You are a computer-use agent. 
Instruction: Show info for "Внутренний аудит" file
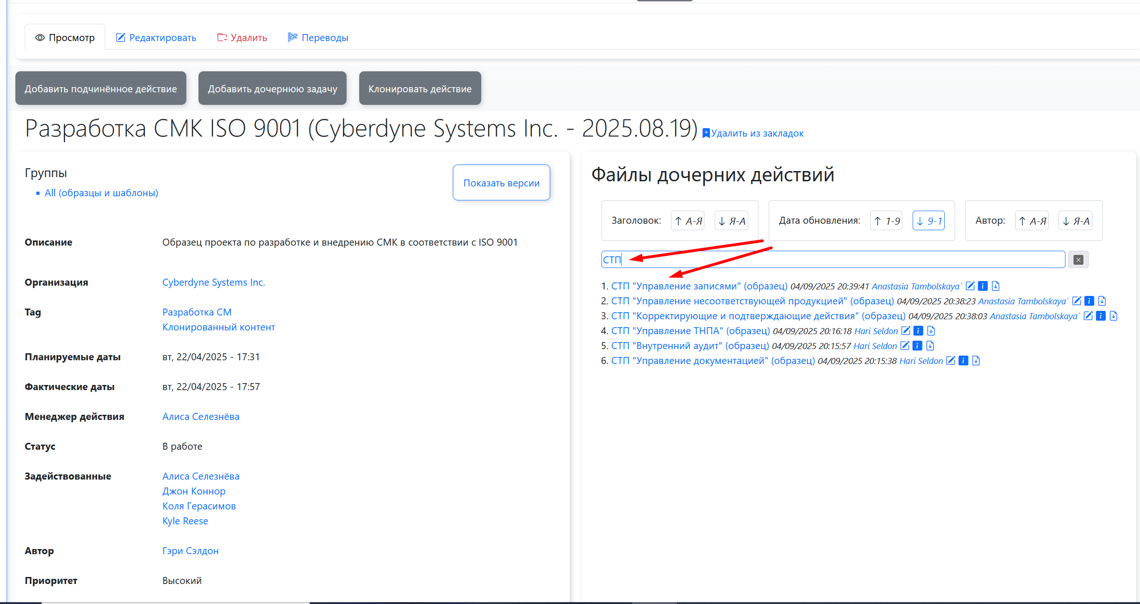tap(917, 346)
